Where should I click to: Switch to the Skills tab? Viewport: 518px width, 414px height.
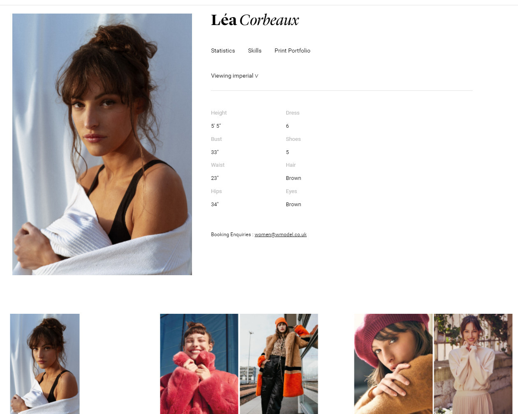254,51
